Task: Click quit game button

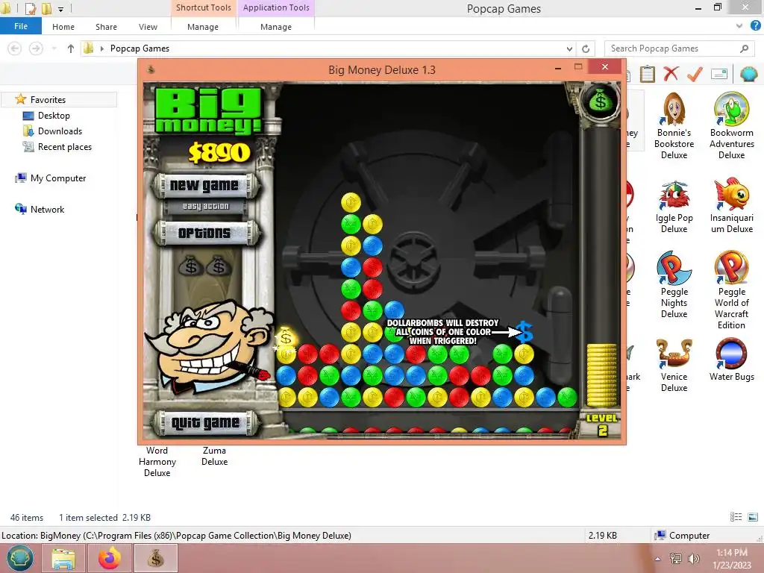Action: pos(205,422)
